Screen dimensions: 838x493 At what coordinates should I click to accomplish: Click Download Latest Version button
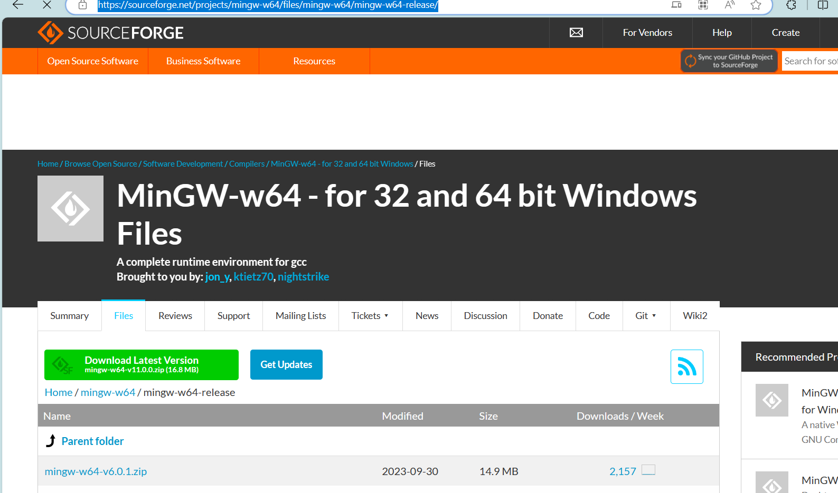tap(142, 365)
